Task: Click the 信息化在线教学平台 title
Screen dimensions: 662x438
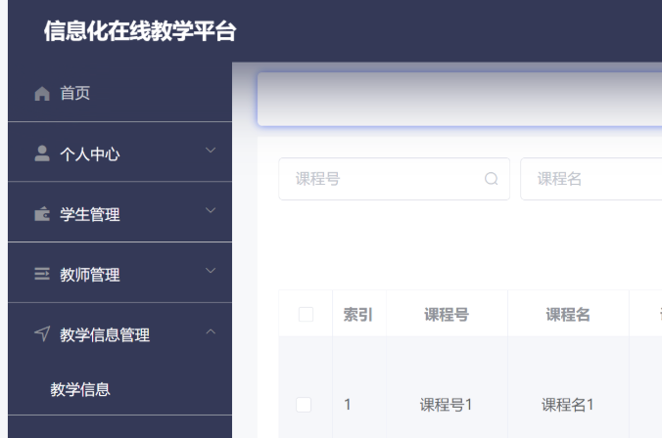Action: tap(140, 31)
